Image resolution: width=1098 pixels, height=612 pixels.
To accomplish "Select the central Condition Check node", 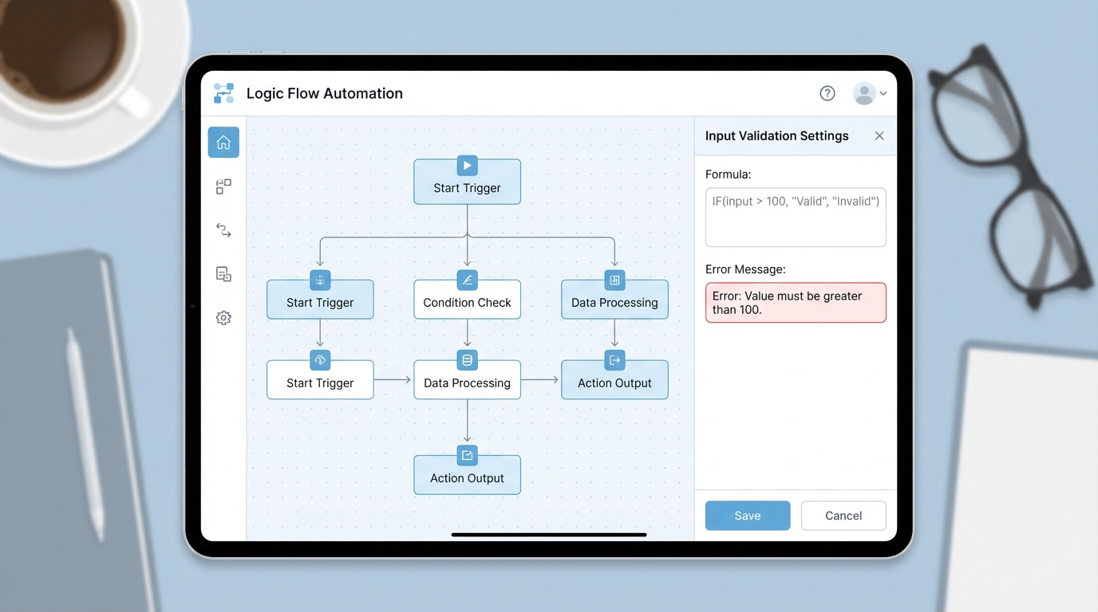I will 467,303.
